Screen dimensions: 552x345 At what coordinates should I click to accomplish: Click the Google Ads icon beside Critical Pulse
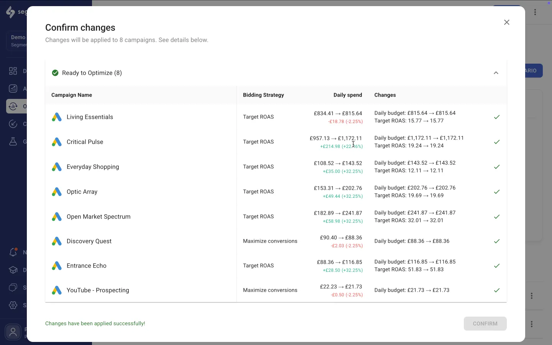tap(57, 142)
